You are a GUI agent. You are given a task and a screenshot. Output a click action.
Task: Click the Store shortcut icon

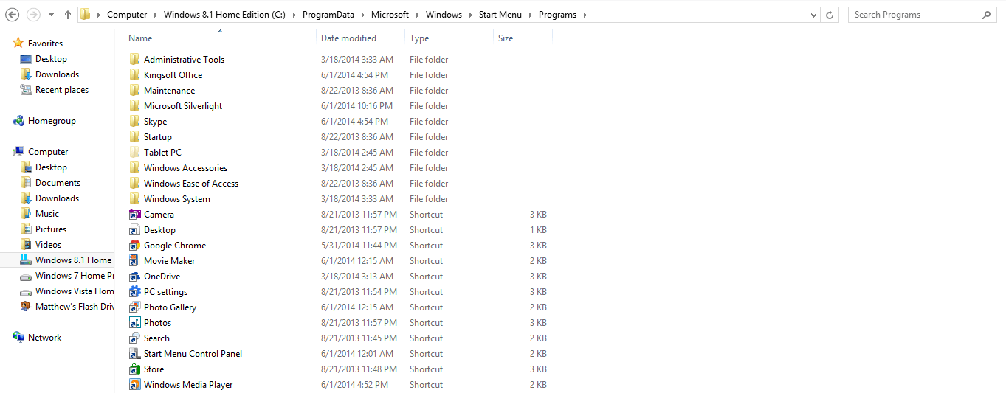(134, 369)
